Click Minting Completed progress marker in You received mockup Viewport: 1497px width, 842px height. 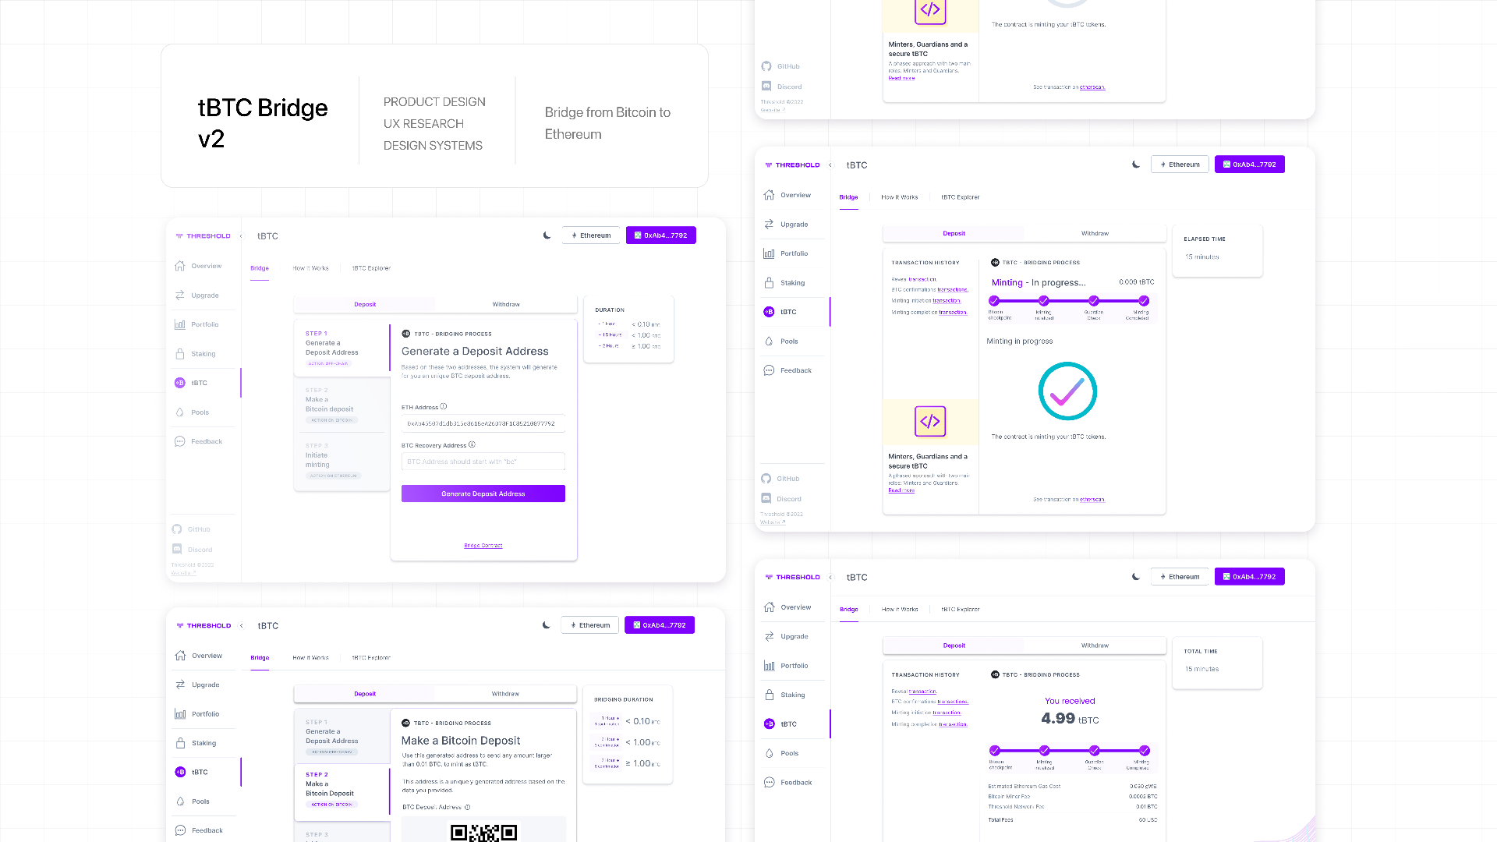[x=1144, y=751]
